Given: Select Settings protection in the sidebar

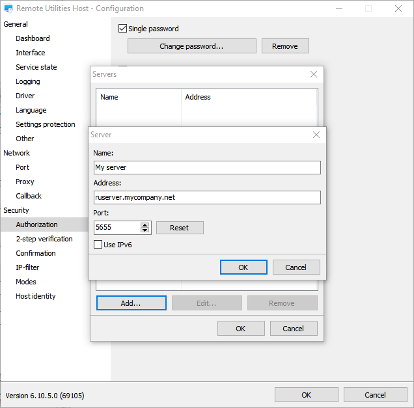Looking at the screenshot, I should pos(46,124).
